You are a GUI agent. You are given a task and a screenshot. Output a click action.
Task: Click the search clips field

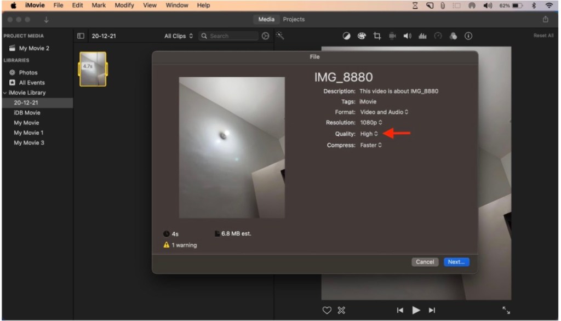point(228,36)
